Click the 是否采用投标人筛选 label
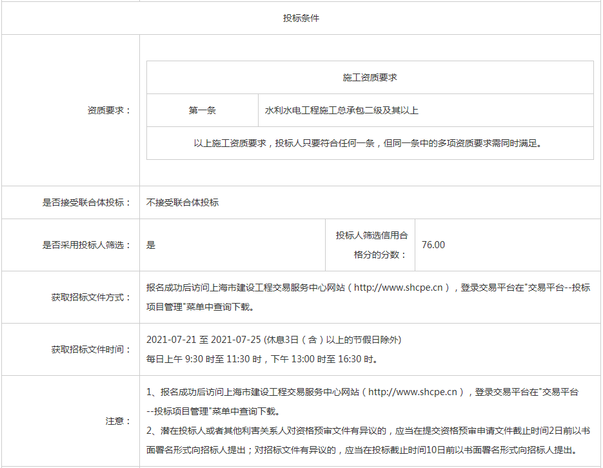The image size is (603, 468). coord(86,245)
